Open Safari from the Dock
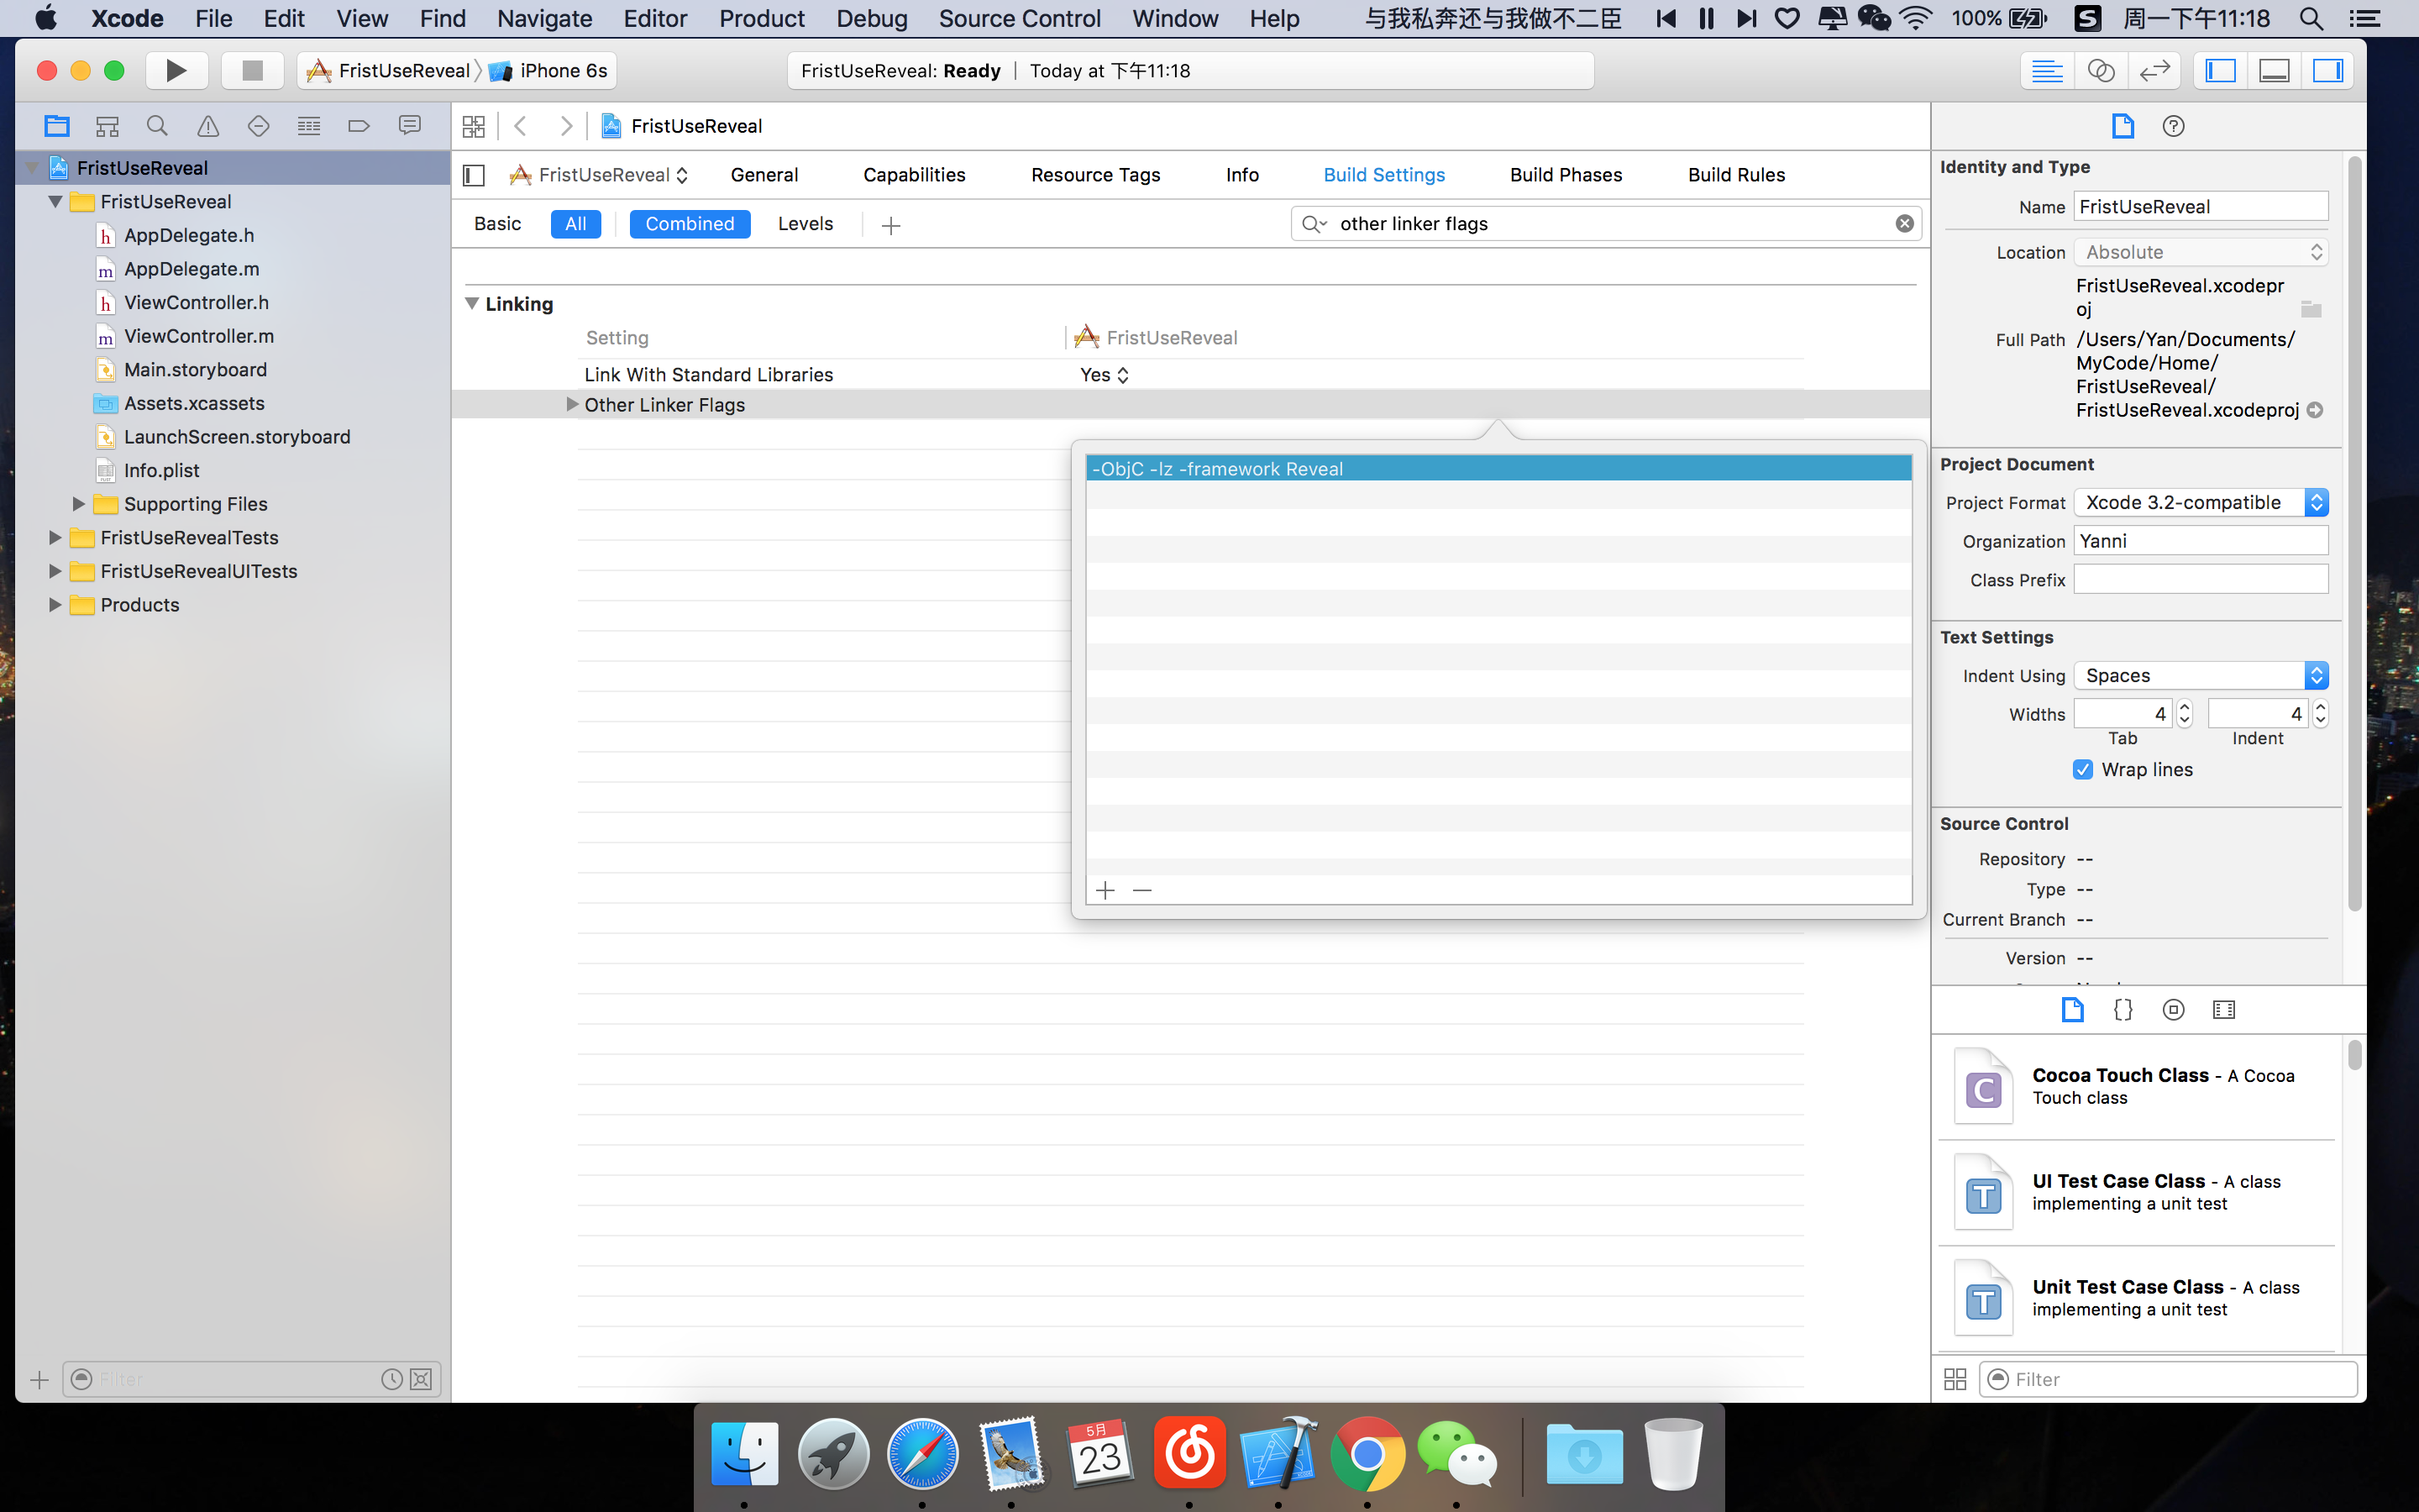 (x=921, y=1455)
